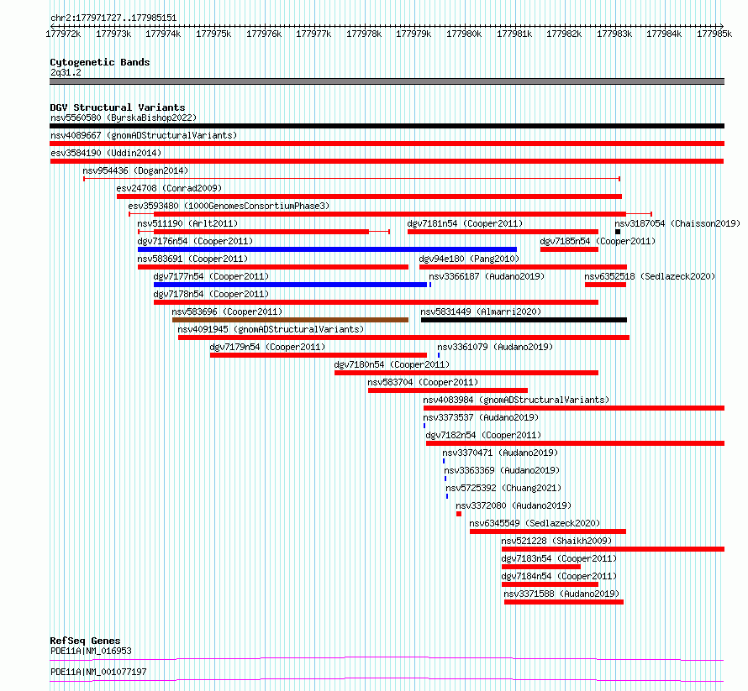Select the black nsv5831449 variant bar

click(x=524, y=320)
